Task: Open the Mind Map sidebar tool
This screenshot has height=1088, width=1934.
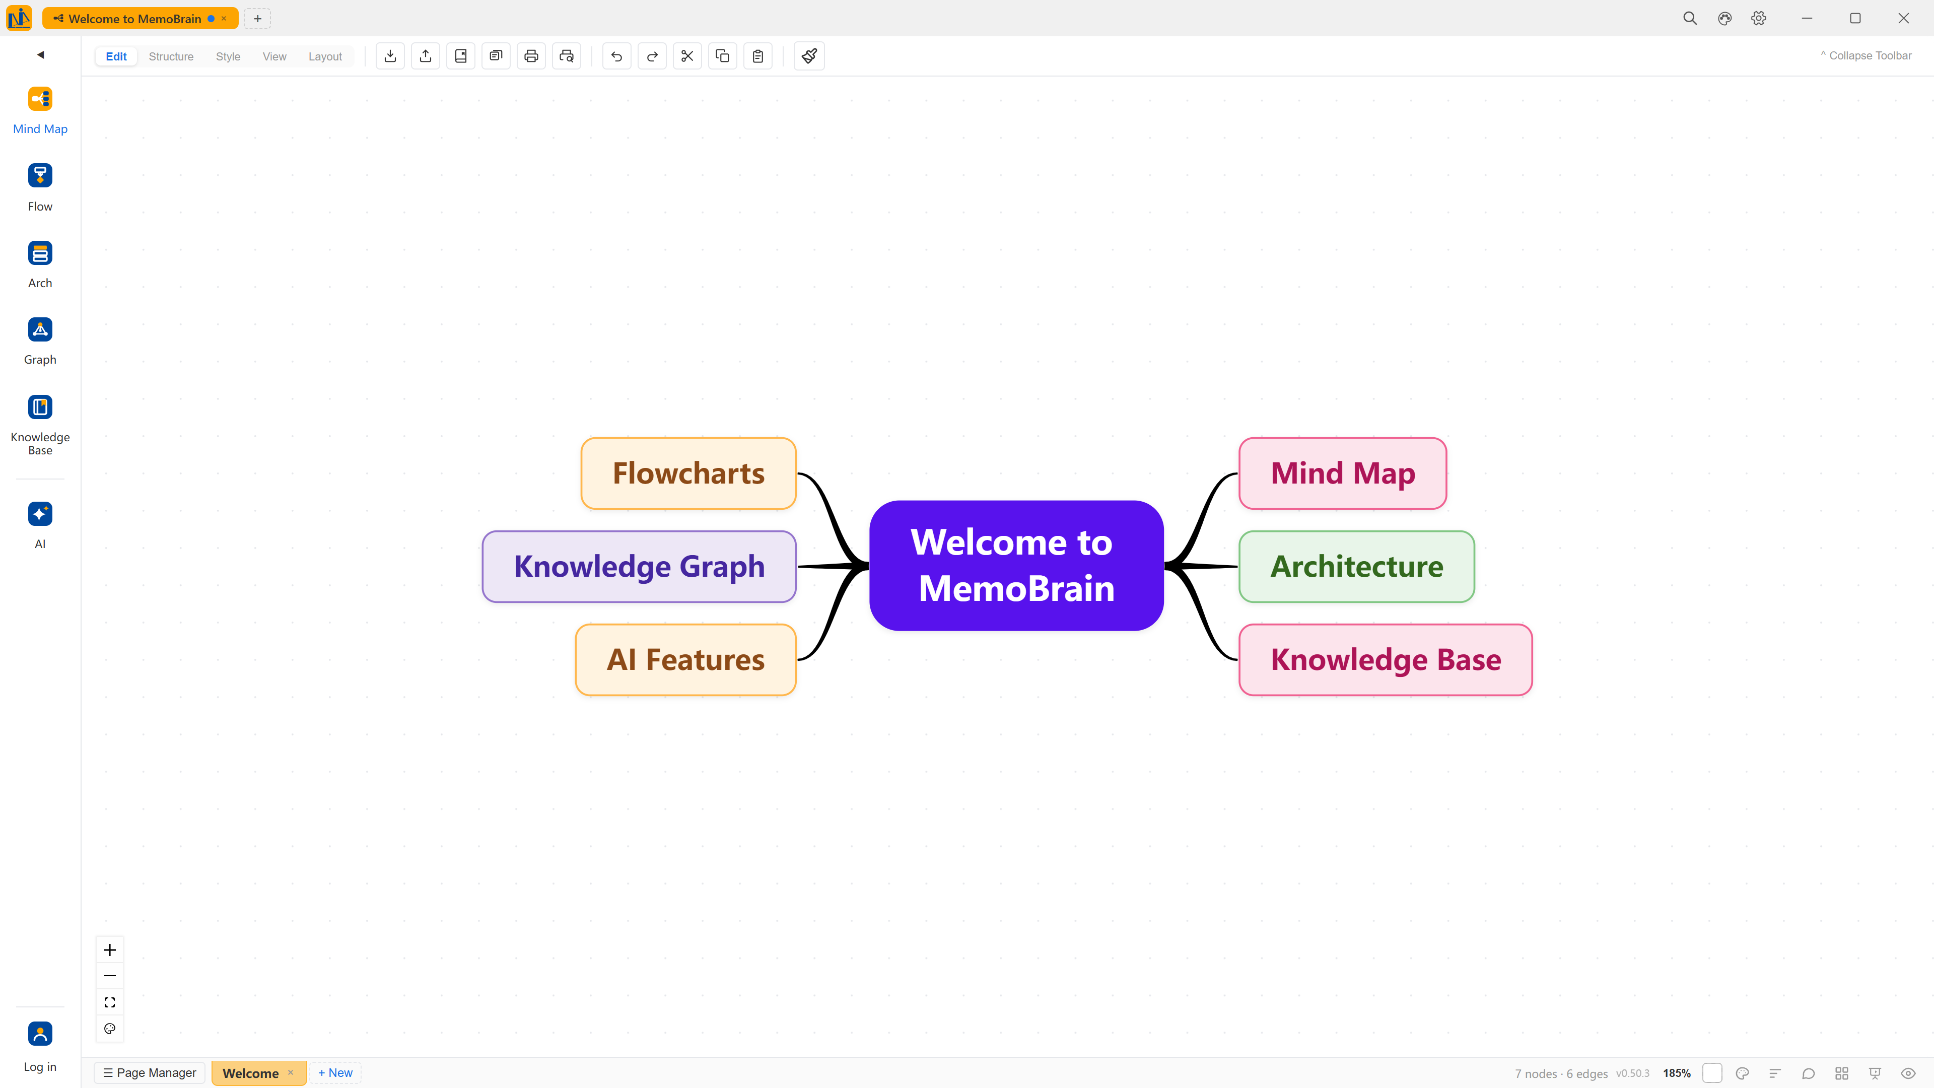Action: (x=40, y=110)
